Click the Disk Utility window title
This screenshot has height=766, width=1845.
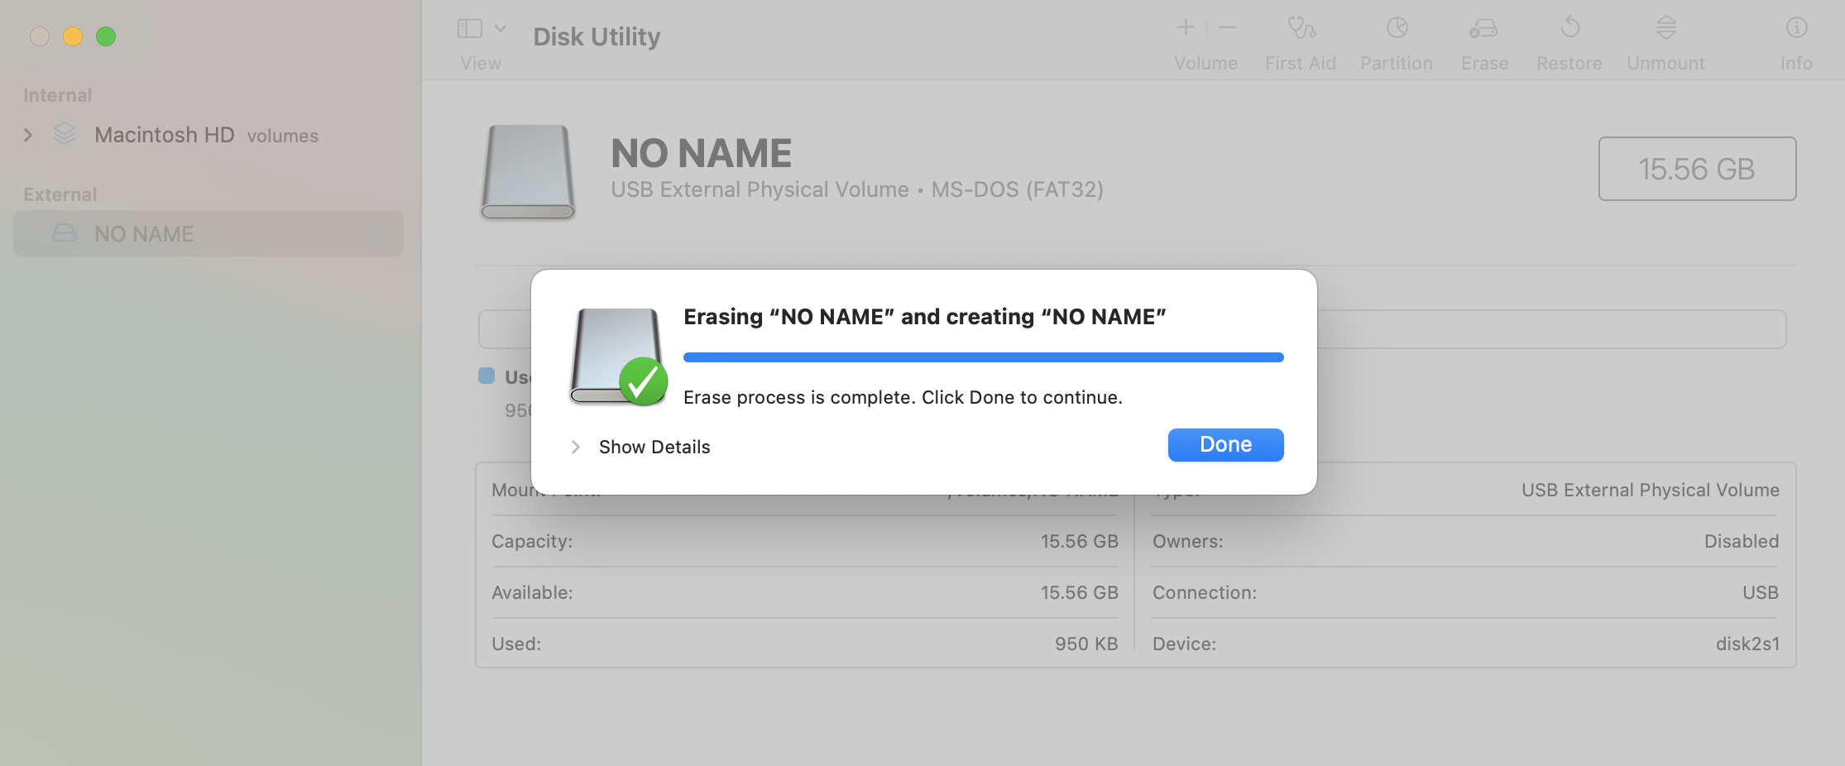597,36
